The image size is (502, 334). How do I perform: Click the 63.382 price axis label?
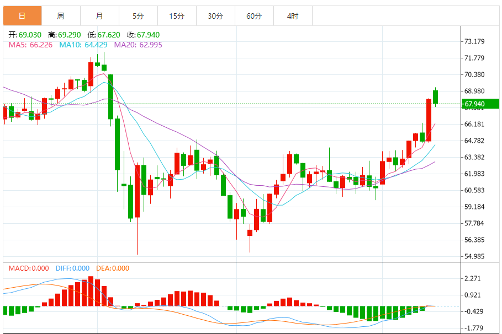pos(474,157)
